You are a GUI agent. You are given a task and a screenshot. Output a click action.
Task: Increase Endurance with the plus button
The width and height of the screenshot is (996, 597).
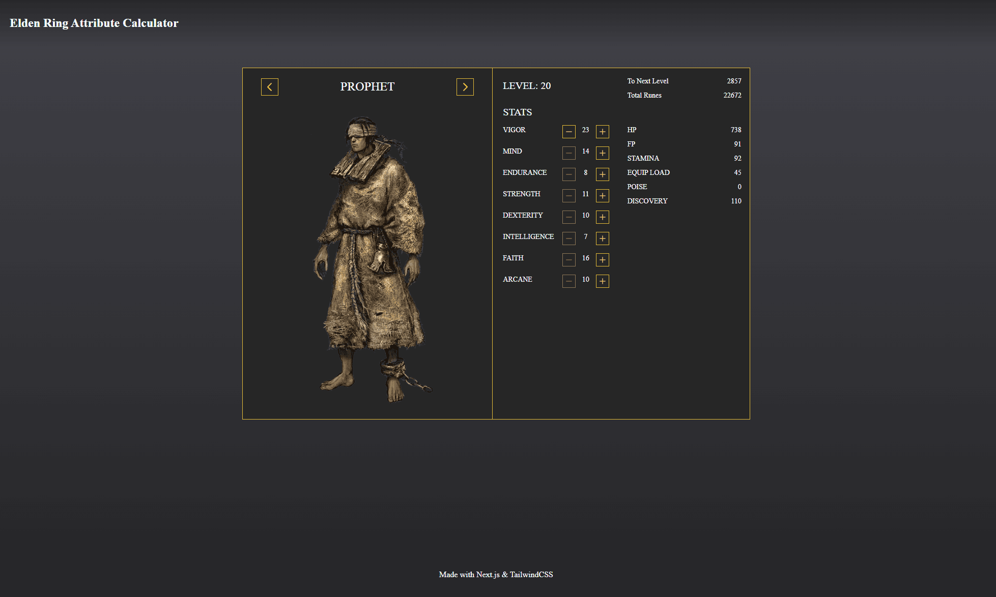(603, 174)
